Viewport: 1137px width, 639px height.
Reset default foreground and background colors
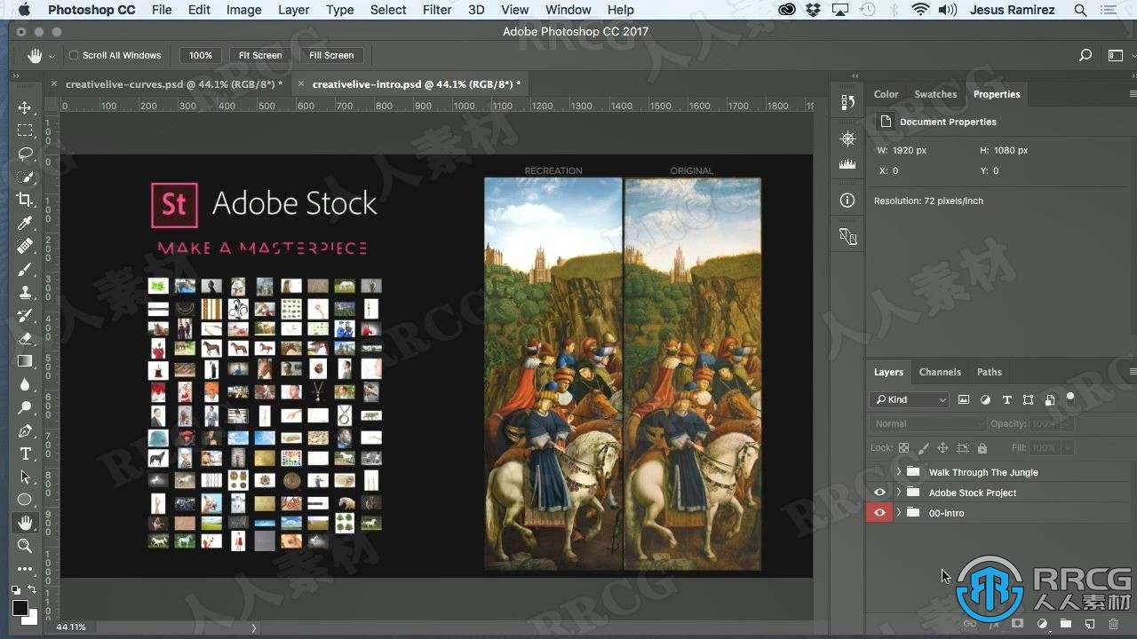point(16,590)
